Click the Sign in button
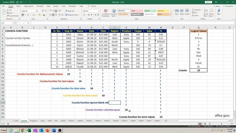The height and width of the screenshot is (133, 236). [208, 2]
